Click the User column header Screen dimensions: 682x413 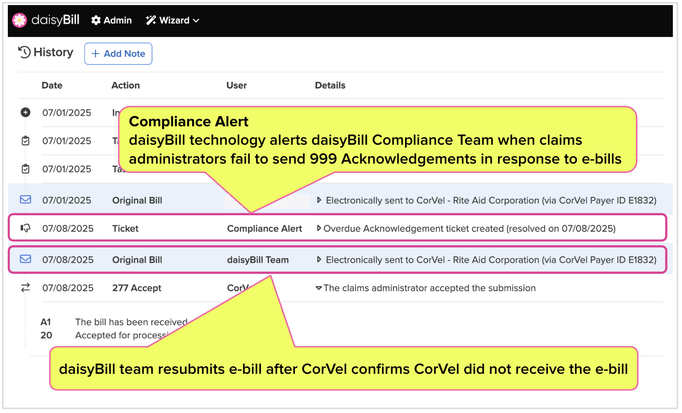pyautogui.click(x=236, y=85)
